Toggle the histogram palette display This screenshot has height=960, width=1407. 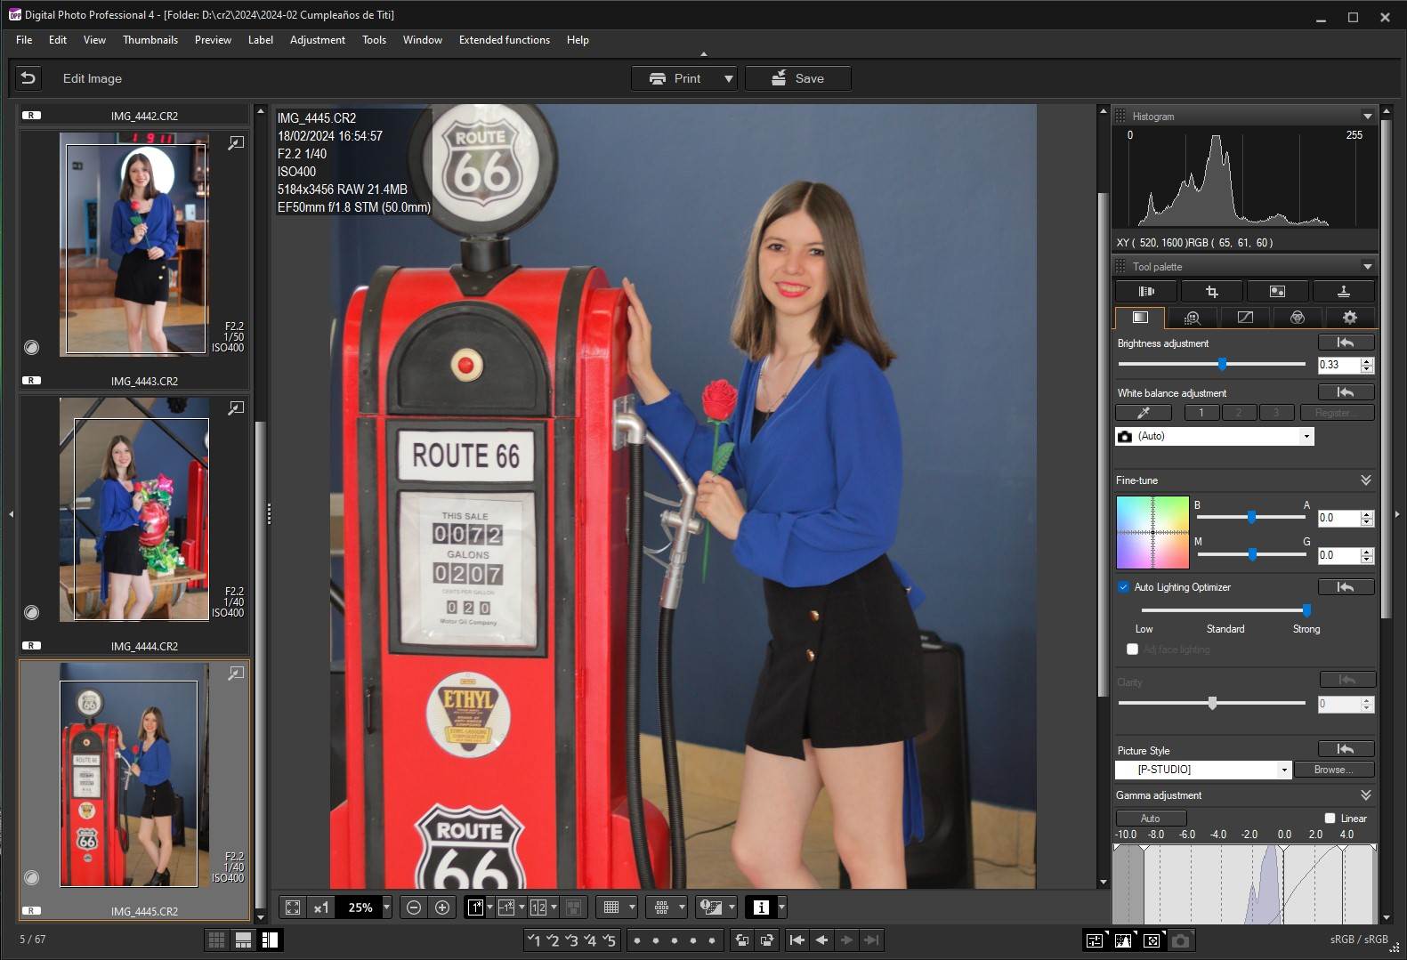tap(1123, 940)
